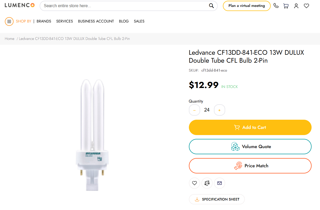Click the compare scales icon

coord(207,183)
